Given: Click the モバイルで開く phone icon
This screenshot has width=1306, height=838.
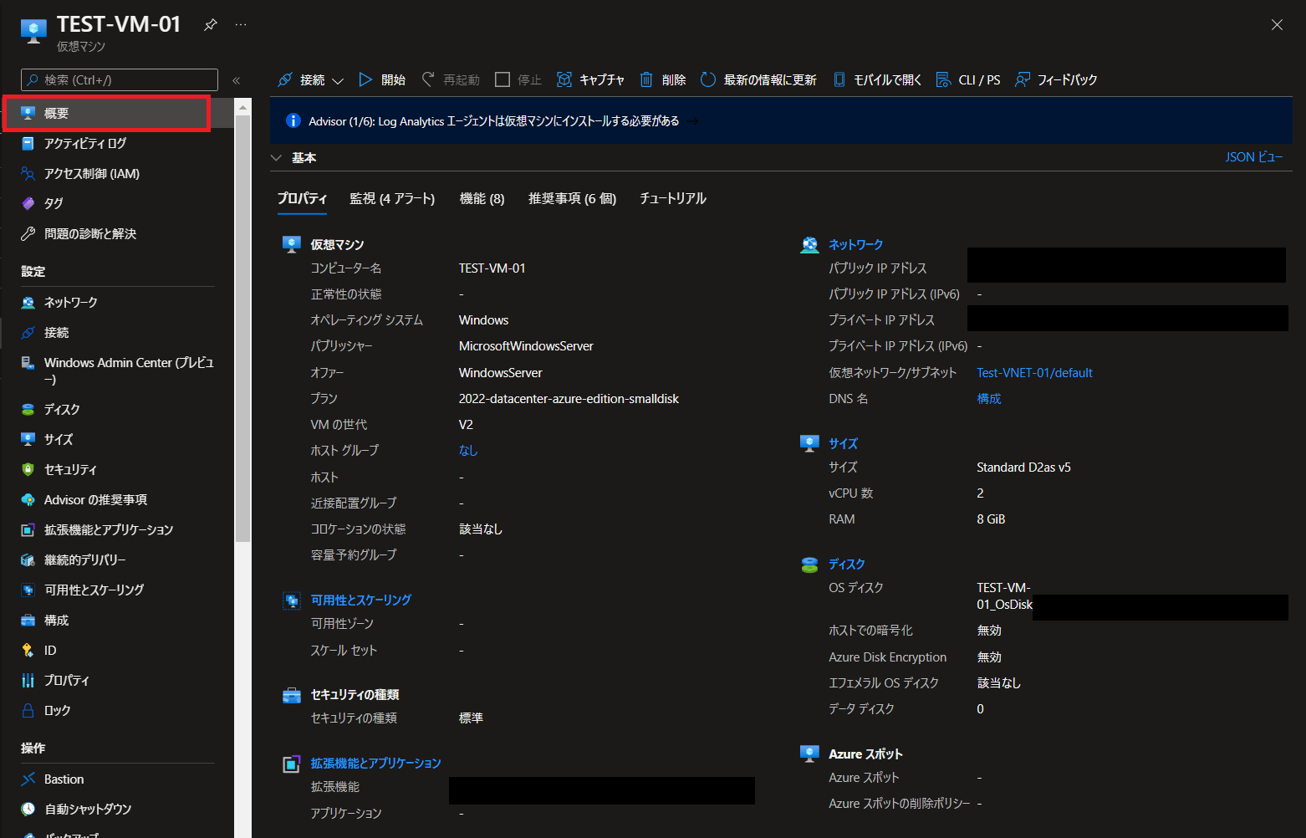Looking at the screenshot, I should click(x=839, y=79).
